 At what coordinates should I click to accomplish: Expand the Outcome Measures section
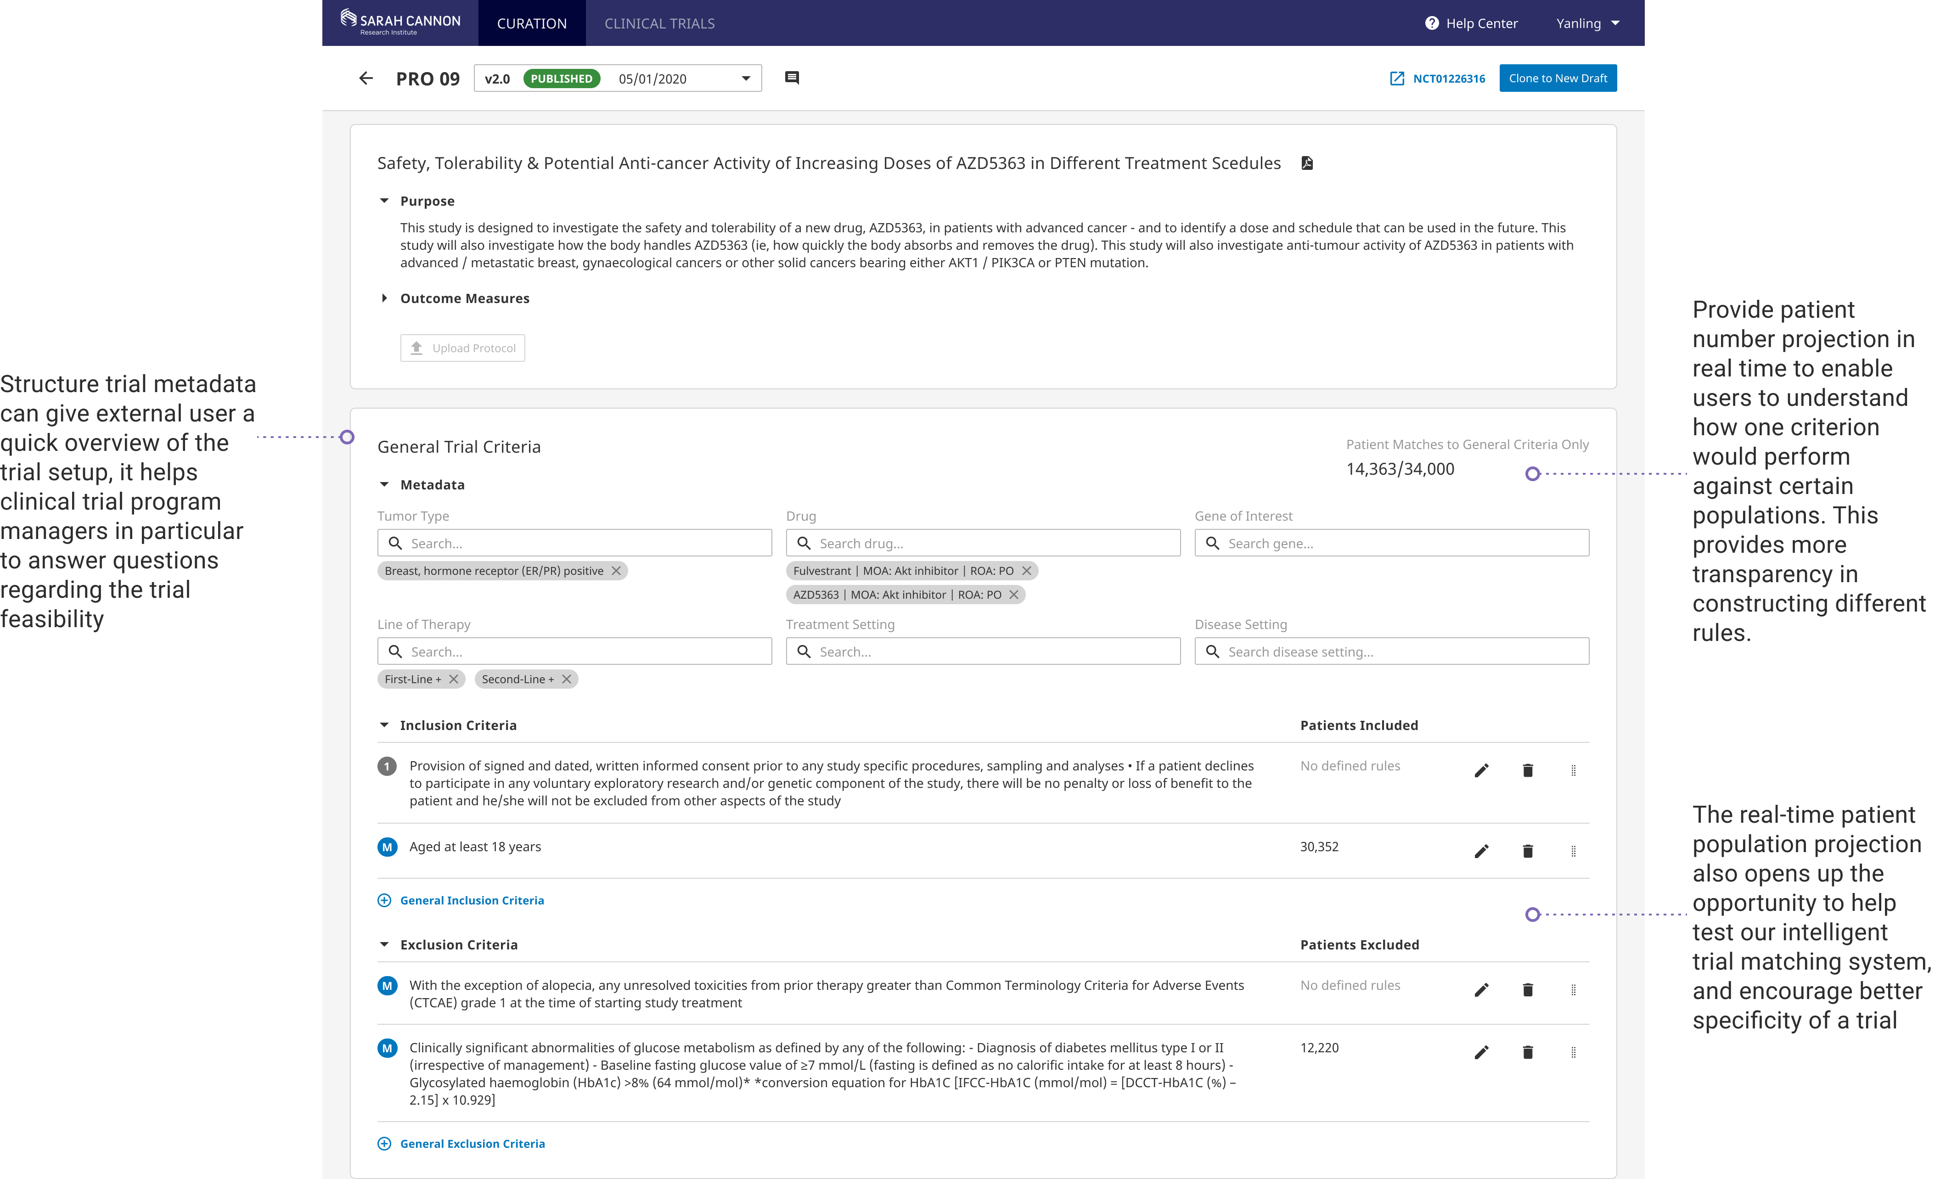point(384,298)
